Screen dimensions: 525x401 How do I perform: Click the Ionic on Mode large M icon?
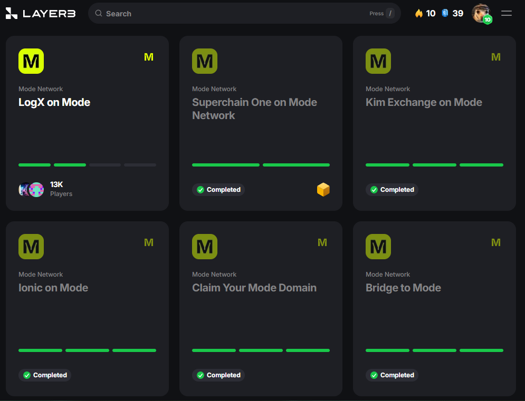tap(31, 247)
